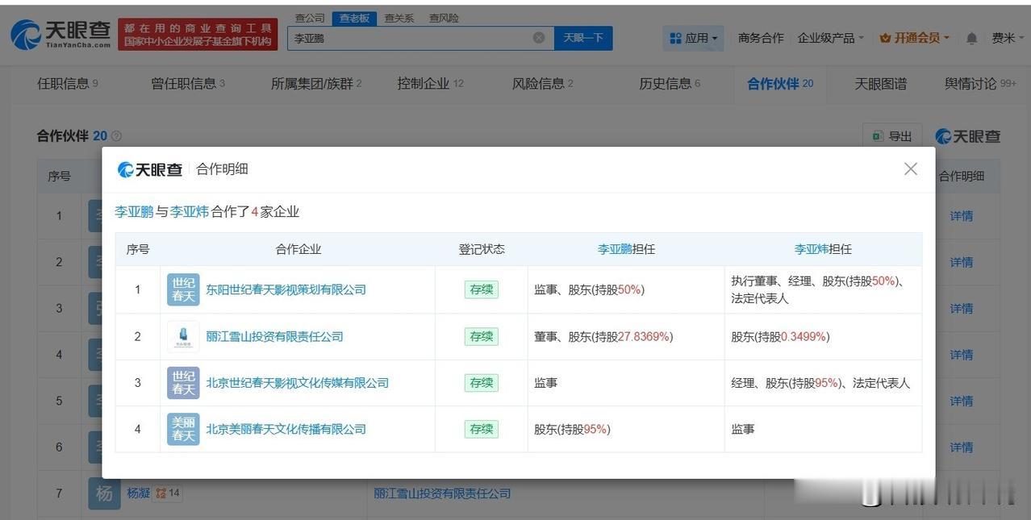Open the 所属集团/族群 tab
The image size is (1031, 520).
pos(316,83)
